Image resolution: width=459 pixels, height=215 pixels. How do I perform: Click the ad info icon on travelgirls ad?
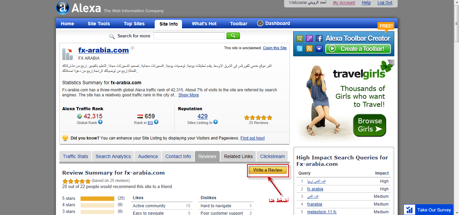click(392, 62)
